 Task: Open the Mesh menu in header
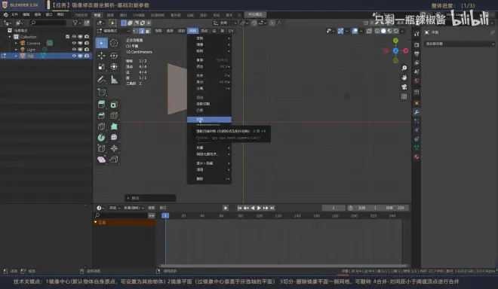point(192,31)
